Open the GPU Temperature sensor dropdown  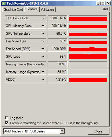pyautogui.click(x=25, y=34)
